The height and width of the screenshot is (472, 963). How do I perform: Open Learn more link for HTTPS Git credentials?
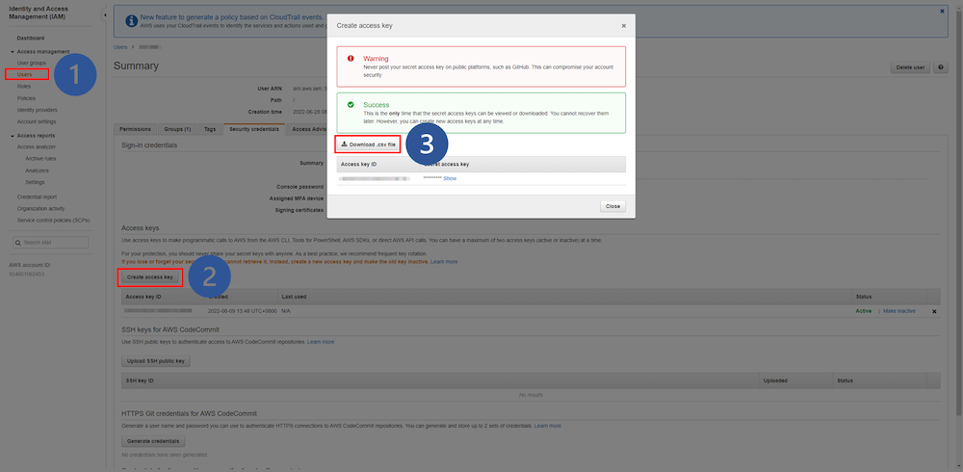(x=547, y=426)
